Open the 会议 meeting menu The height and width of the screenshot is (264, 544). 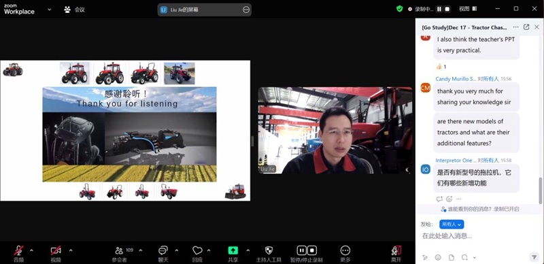[x=75, y=10]
